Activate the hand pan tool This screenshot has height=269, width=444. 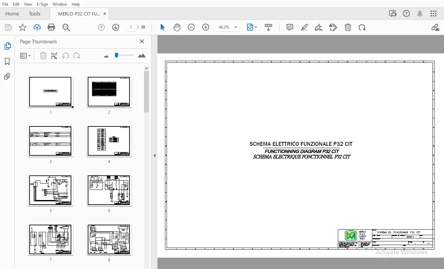tap(177, 27)
